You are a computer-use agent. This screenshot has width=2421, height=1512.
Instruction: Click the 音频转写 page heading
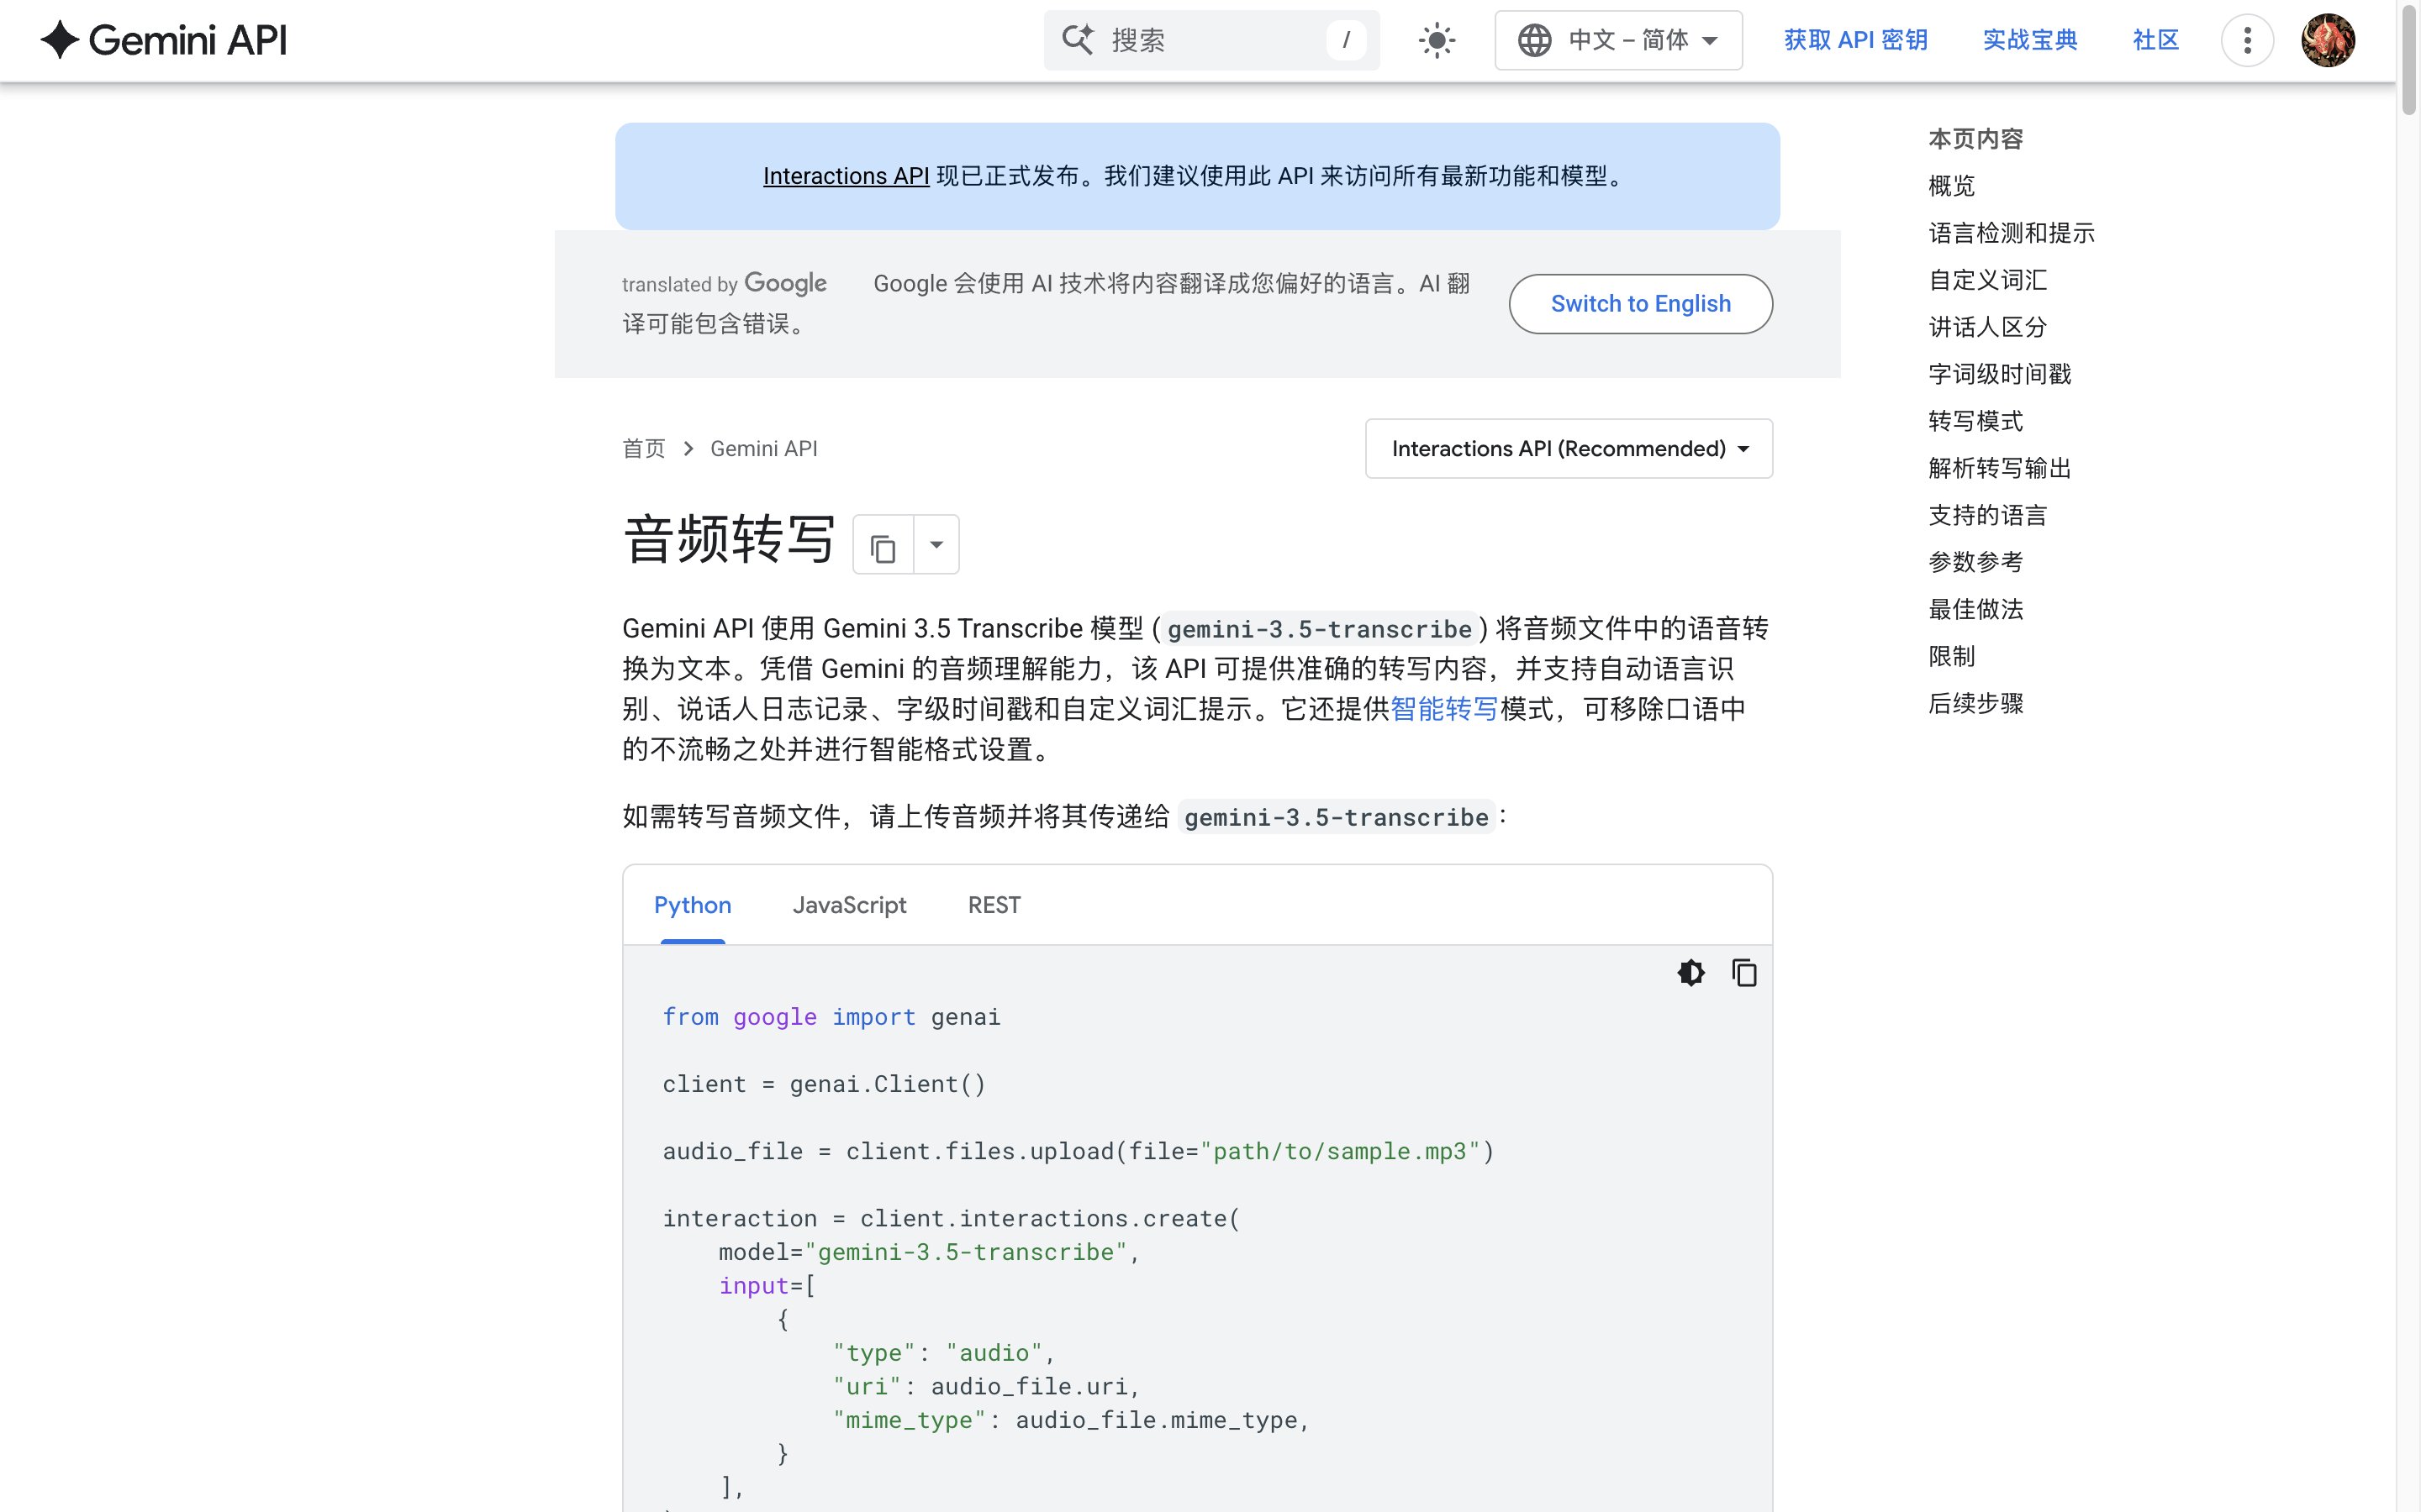pos(728,540)
